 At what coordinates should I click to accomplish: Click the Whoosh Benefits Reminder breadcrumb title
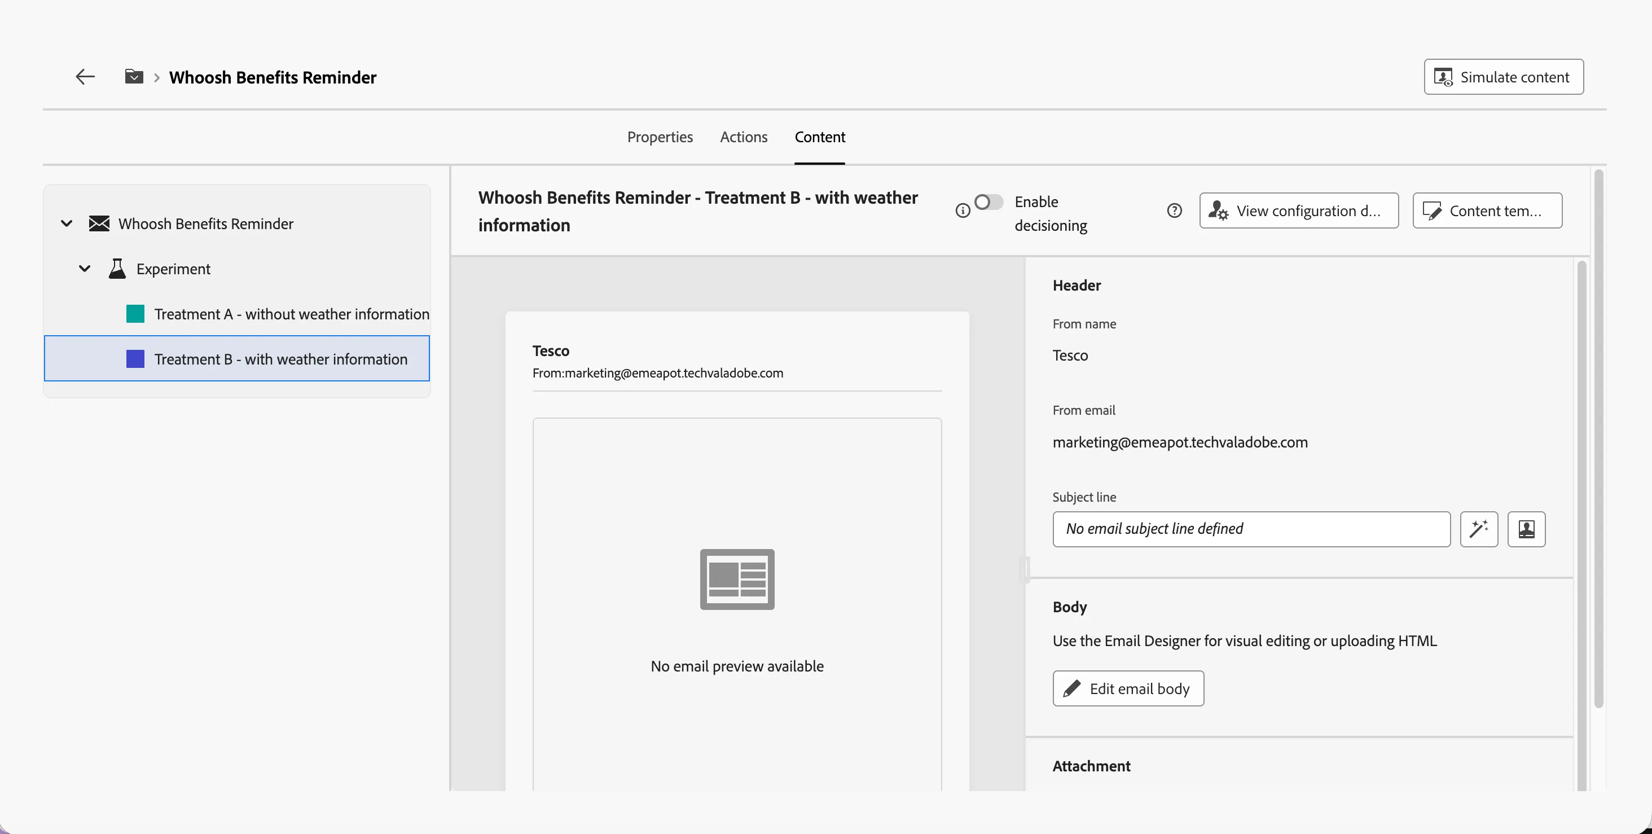click(273, 77)
